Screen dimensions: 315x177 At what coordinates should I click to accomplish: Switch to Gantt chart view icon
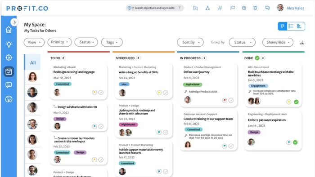299,26
